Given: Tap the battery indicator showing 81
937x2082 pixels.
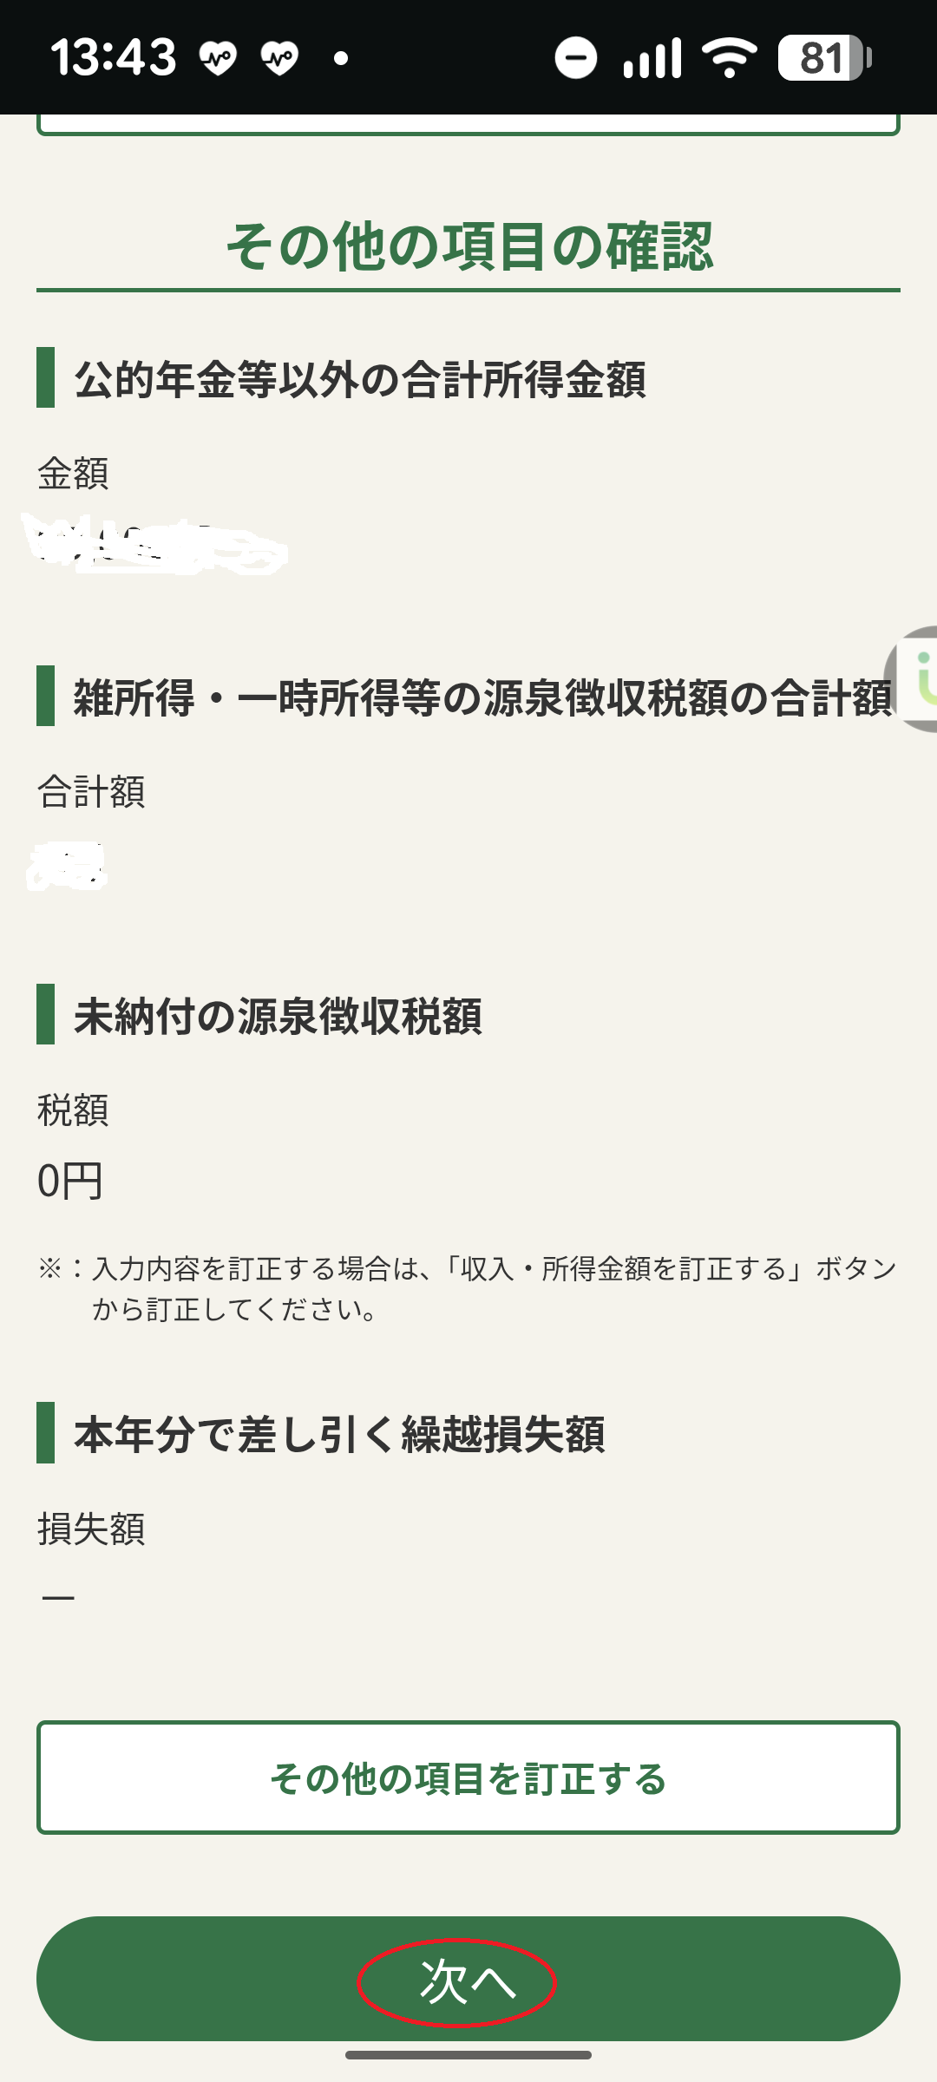Looking at the screenshot, I should pyautogui.click(x=824, y=58).
